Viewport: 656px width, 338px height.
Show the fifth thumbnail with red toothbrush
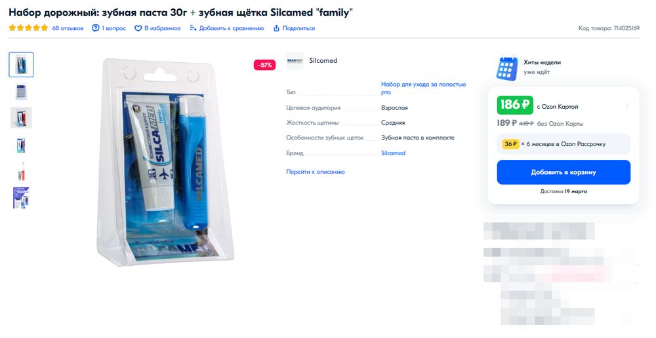point(21,171)
